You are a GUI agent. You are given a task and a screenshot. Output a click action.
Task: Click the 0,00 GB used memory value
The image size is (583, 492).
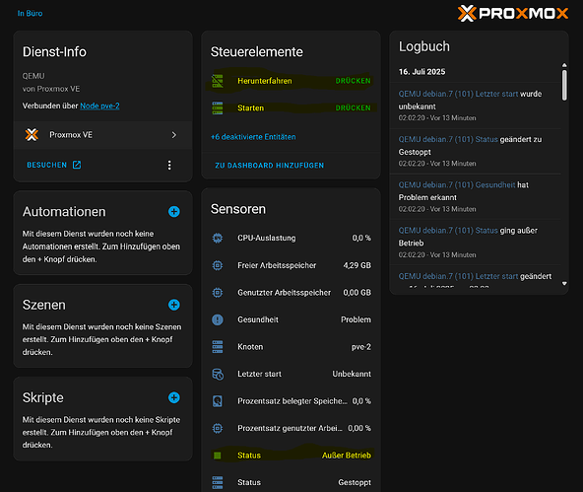pos(356,293)
